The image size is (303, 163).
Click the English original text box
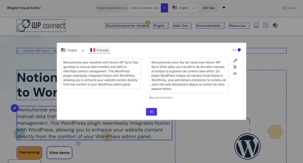click(101, 73)
